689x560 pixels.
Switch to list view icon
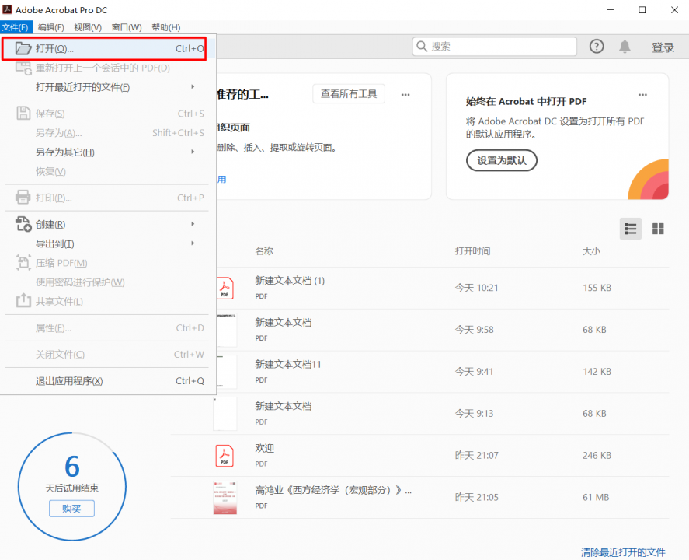click(631, 229)
